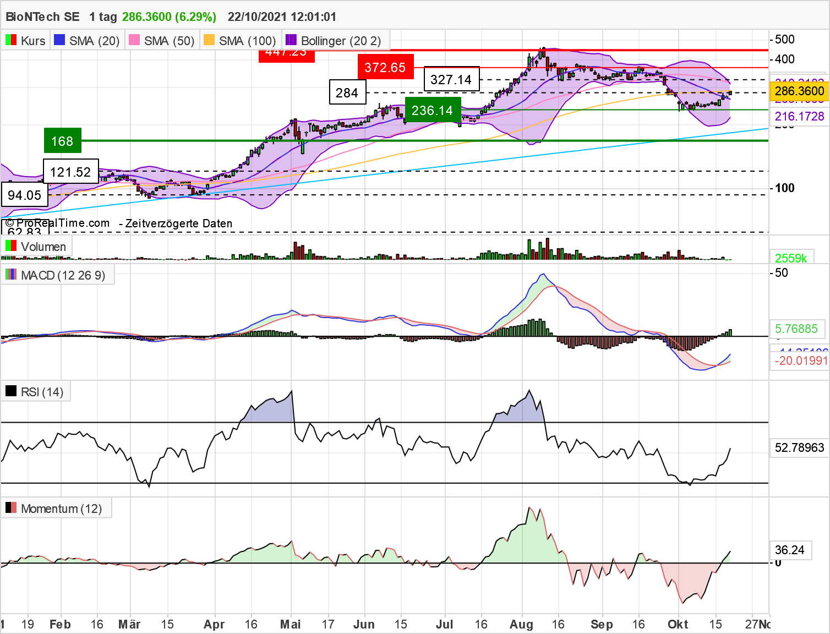Open the ProRealTime.com link
The width and height of the screenshot is (830, 634).
pyautogui.click(x=57, y=223)
